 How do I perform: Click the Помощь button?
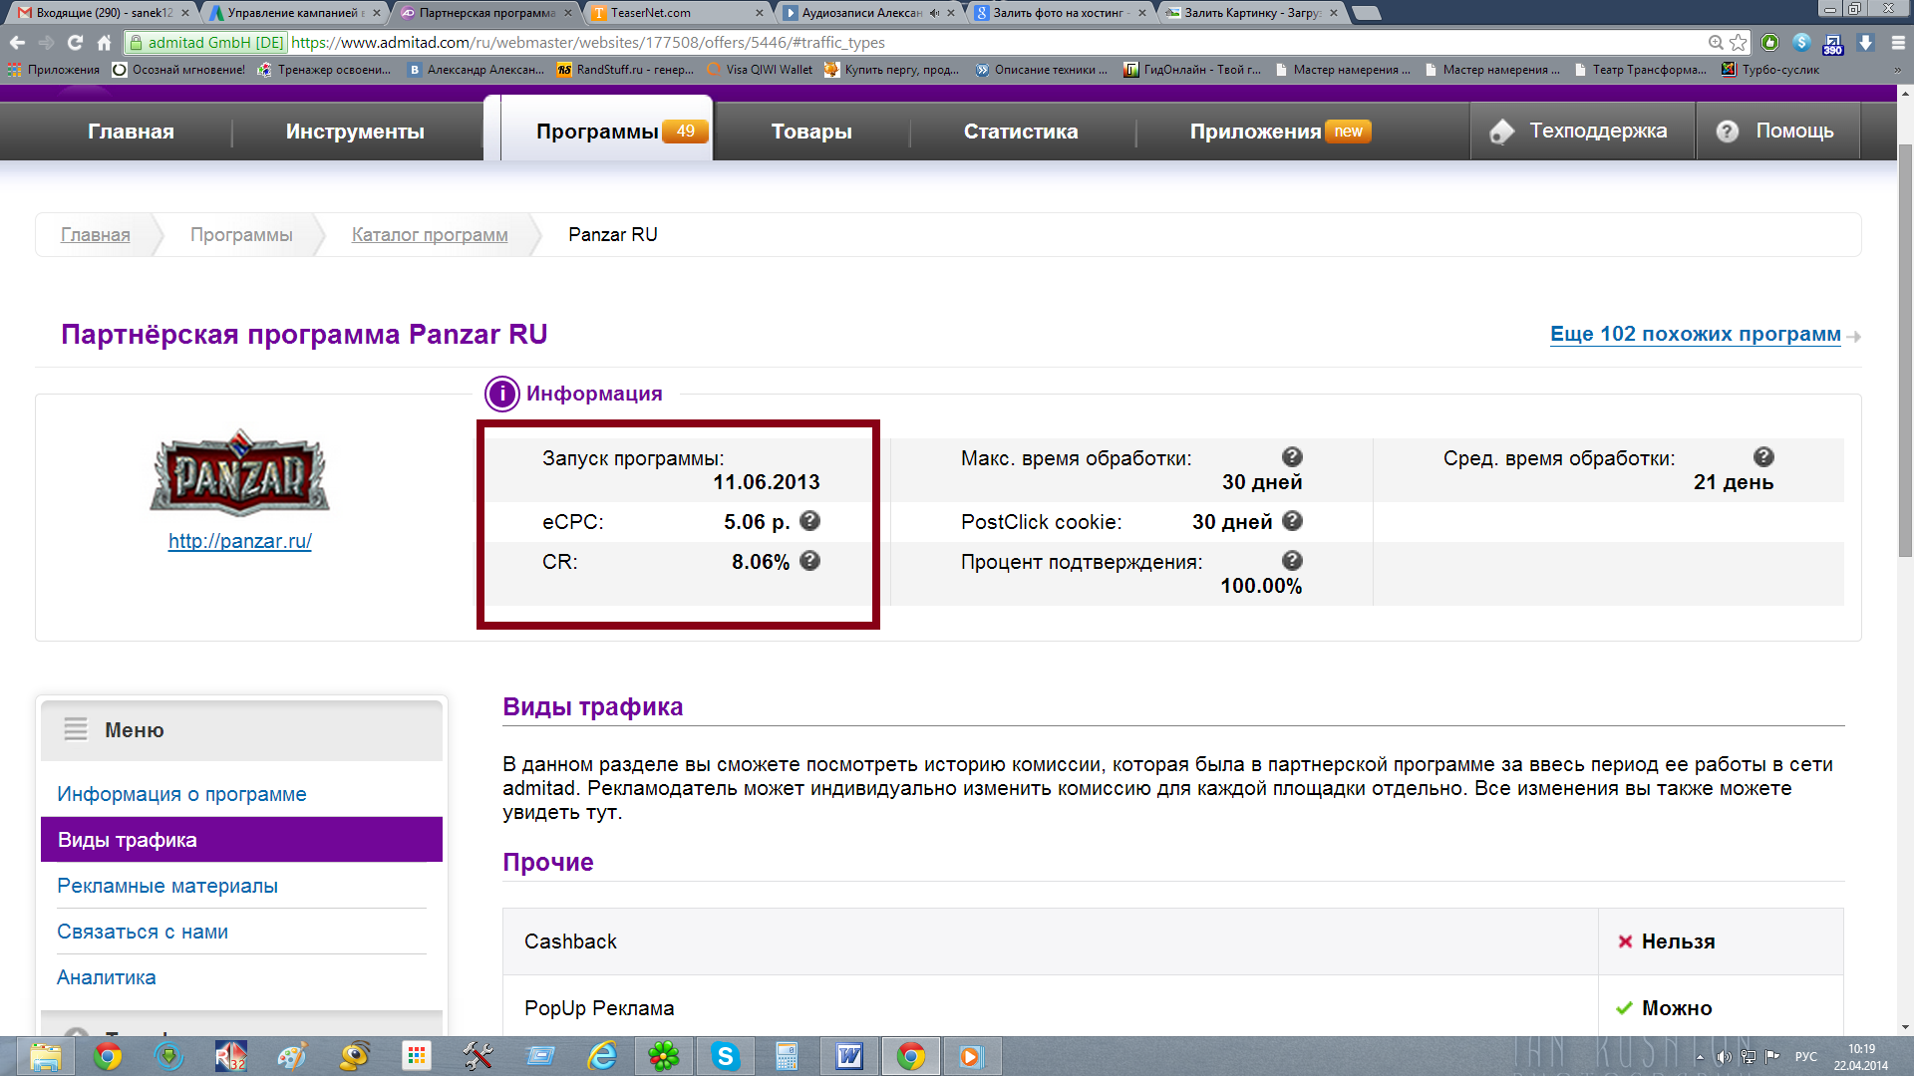point(1778,131)
